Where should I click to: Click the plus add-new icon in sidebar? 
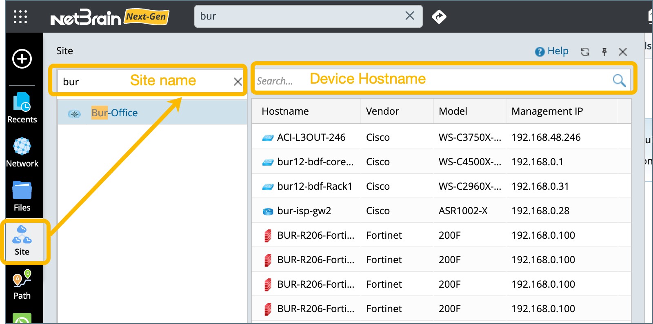[x=22, y=59]
